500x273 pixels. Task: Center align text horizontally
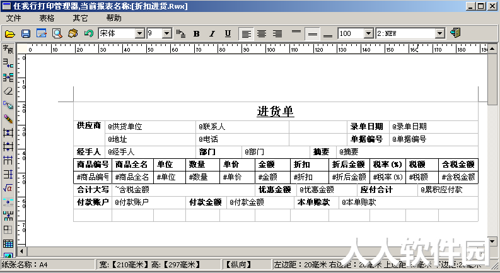(262, 33)
